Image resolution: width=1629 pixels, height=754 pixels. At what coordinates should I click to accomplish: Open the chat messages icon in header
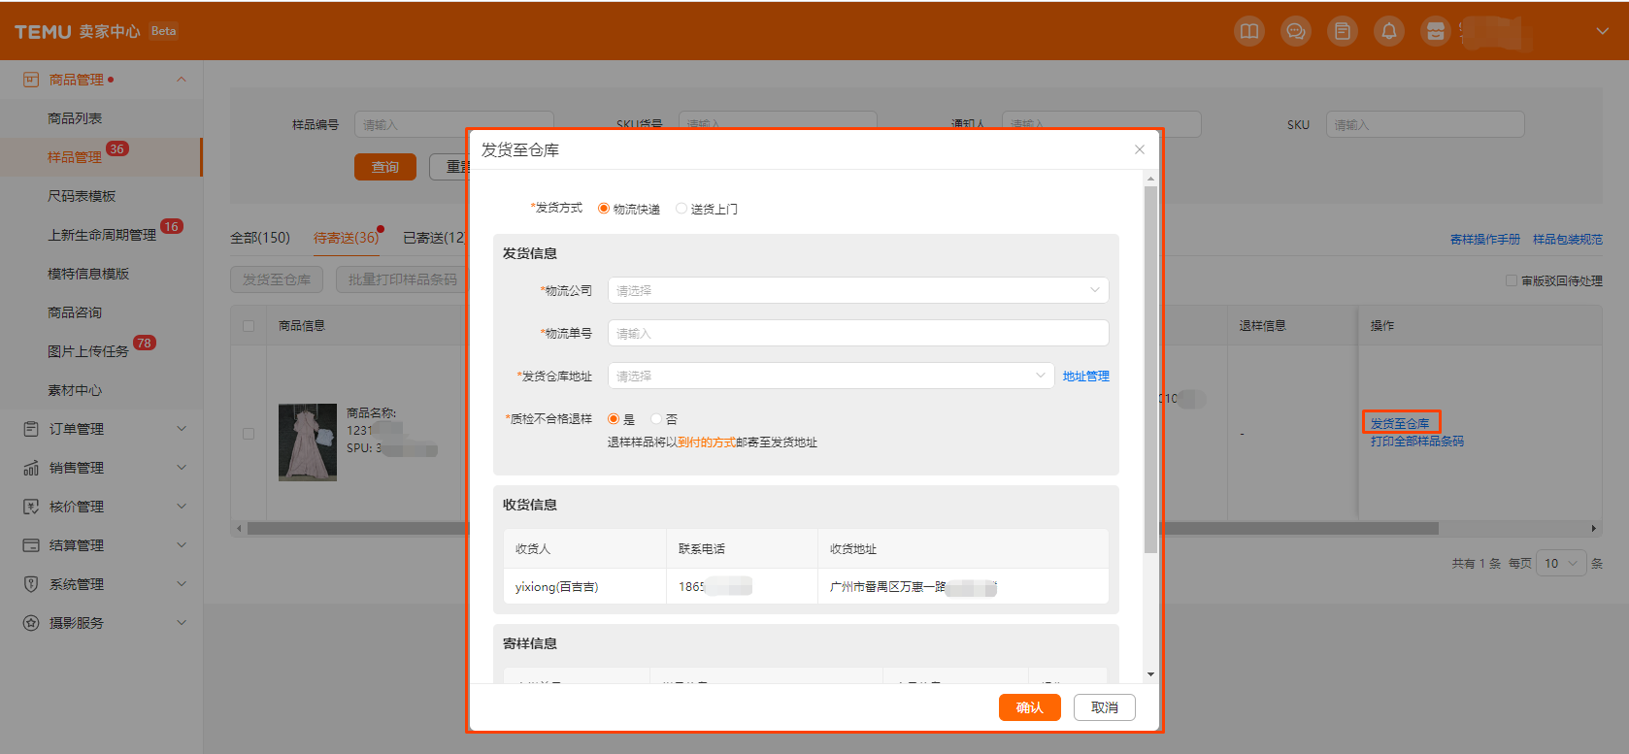point(1296,31)
